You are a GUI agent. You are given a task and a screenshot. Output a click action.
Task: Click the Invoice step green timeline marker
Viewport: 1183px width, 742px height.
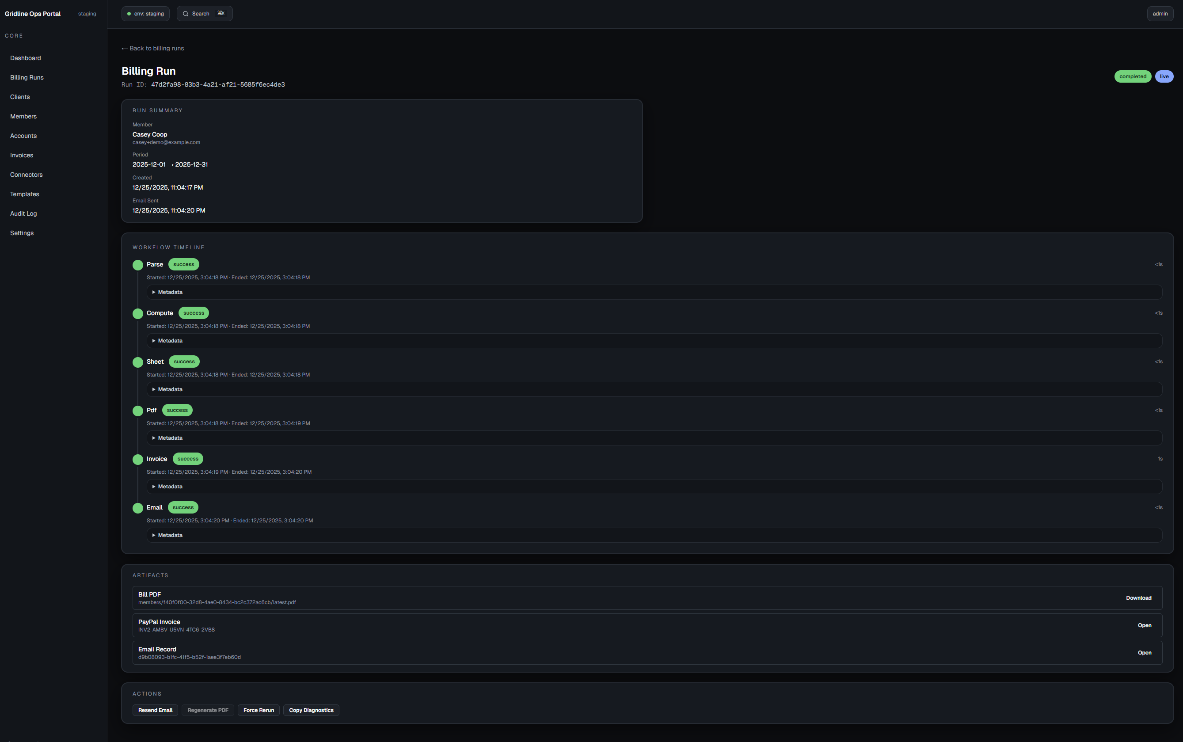[138, 459]
